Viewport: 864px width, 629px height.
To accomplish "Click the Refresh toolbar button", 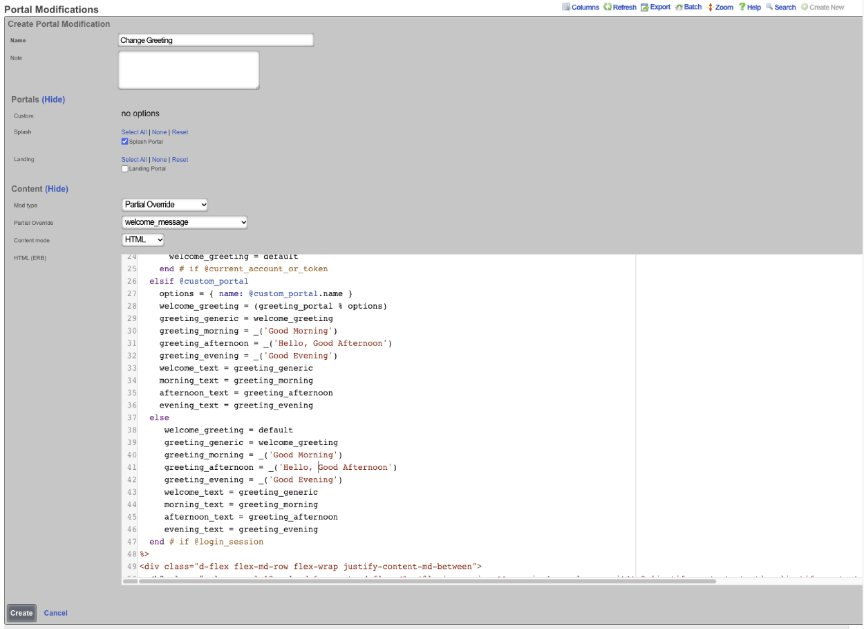I will 620,7.
